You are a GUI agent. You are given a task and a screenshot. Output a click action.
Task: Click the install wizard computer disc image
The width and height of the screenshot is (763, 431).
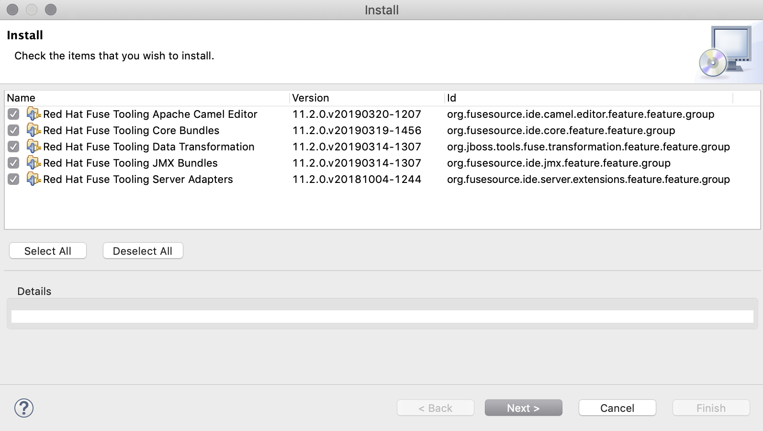pyautogui.click(x=726, y=52)
